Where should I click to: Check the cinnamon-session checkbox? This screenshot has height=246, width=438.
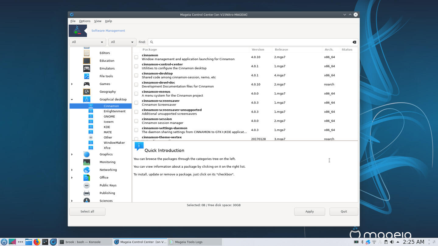tap(136, 121)
